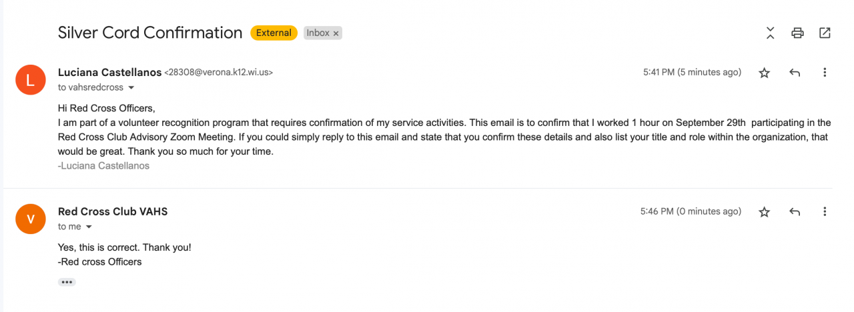
Task: Star the Red Cross Club VAHS reply
Action: [765, 212]
